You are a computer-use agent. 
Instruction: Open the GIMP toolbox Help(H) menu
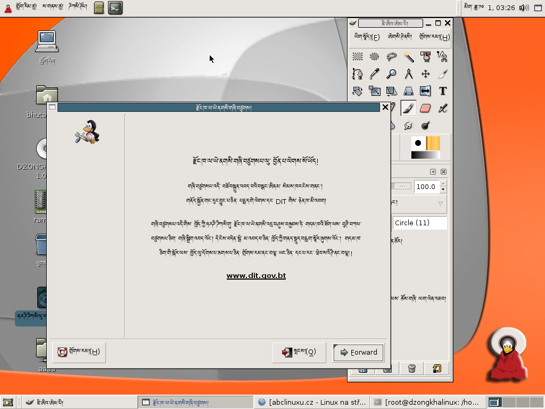coord(434,37)
